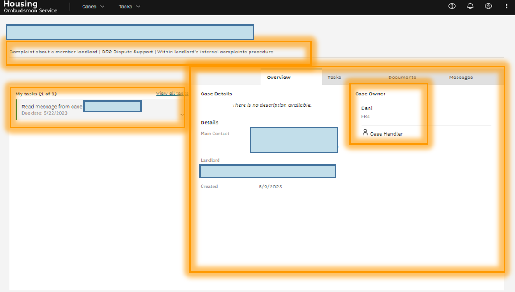Expand the Cases dropdown menu
Screen dimensions: 515x292
(x=93, y=7)
